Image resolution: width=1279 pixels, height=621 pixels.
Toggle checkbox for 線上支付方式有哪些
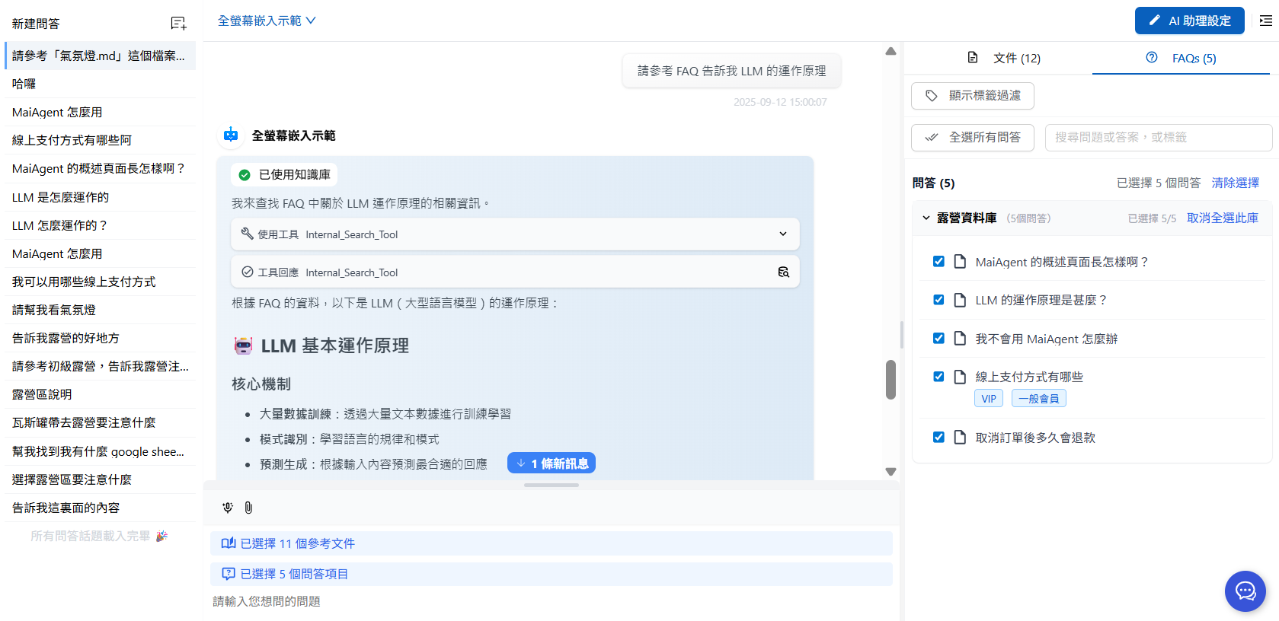pyautogui.click(x=938, y=377)
